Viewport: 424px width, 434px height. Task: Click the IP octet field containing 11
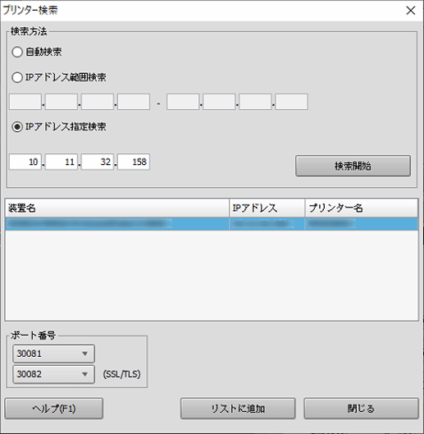tap(62, 162)
